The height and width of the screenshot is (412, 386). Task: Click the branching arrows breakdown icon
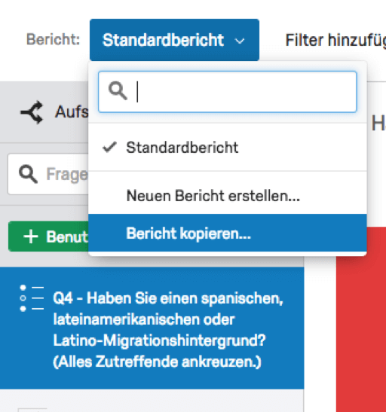pyautogui.click(x=32, y=112)
